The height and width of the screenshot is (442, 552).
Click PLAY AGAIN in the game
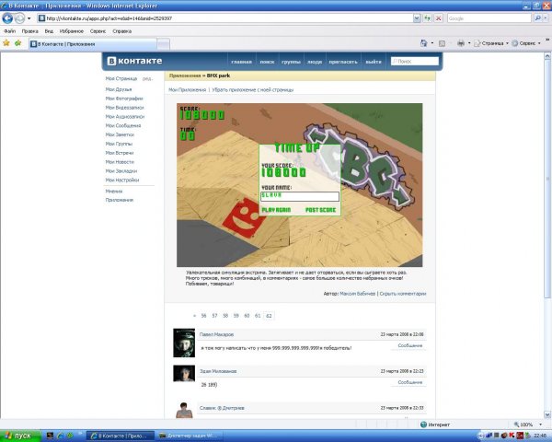(x=276, y=210)
